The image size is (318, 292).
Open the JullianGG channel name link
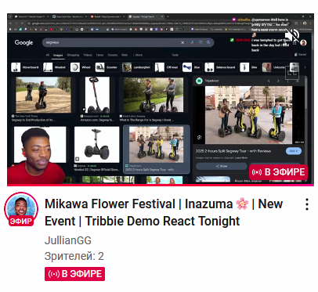pyautogui.click(x=68, y=240)
